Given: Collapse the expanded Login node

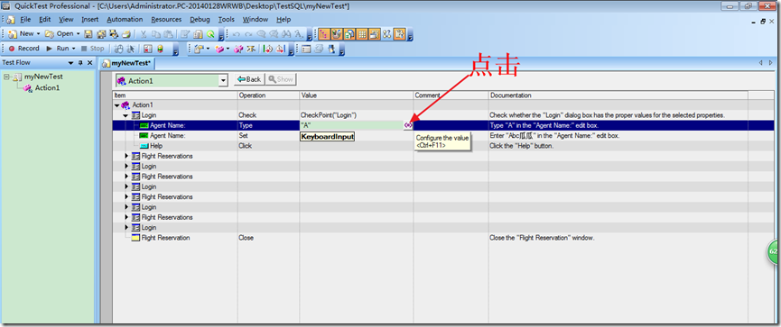Looking at the screenshot, I should [x=126, y=115].
